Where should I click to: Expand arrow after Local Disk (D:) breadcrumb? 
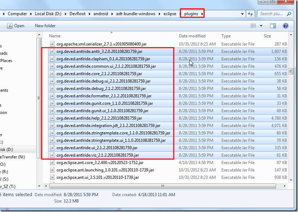point(65,14)
